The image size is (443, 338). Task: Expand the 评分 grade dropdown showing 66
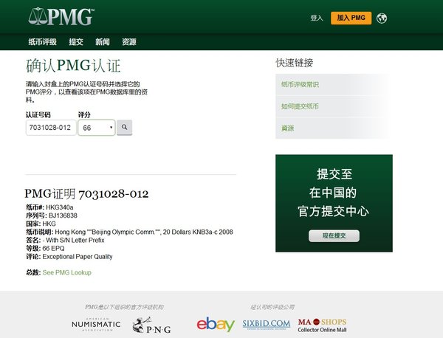point(97,128)
